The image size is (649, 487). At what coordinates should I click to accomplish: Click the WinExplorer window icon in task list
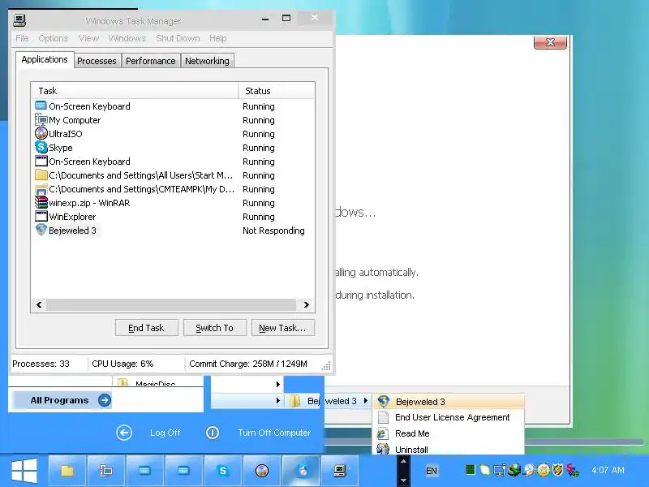(41, 216)
